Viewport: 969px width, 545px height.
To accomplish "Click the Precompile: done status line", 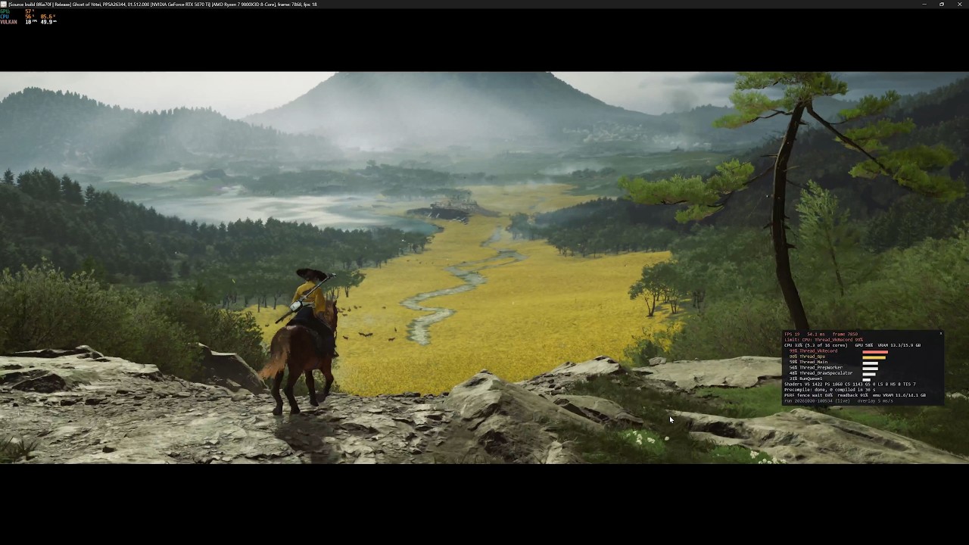I will [830, 390].
